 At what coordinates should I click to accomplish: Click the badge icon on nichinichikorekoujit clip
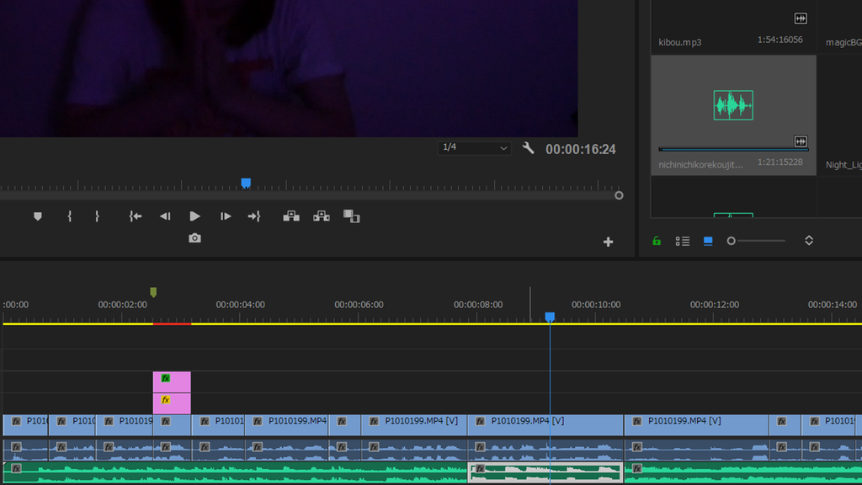[x=801, y=141]
